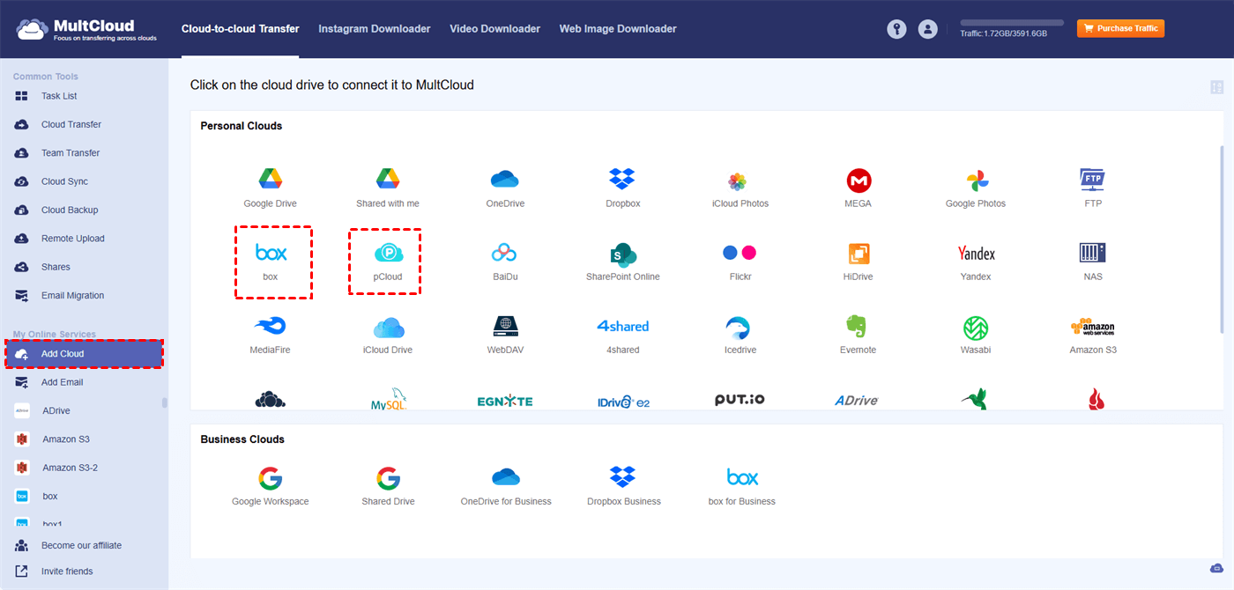Open the Video Downloader tab

tap(494, 29)
